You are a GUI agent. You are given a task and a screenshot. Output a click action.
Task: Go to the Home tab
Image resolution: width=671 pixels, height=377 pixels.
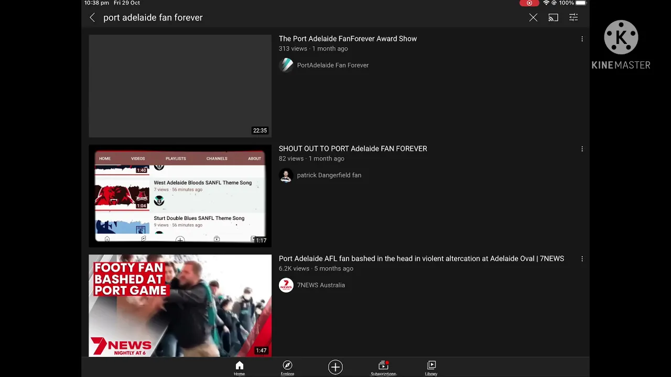click(239, 368)
